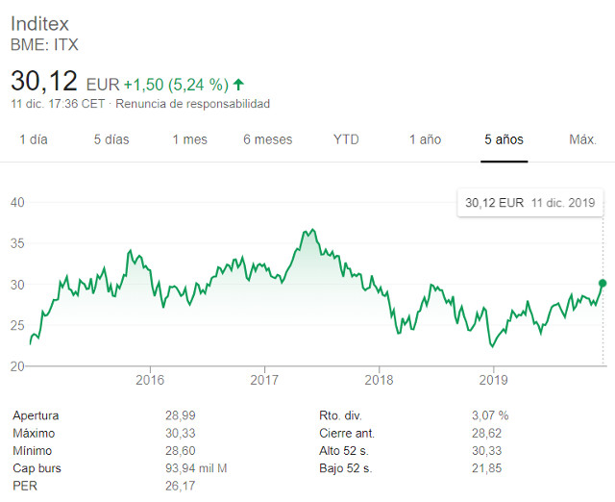Click the 40 value on the y-axis
Image resolution: width=615 pixels, height=502 pixels.
point(17,203)
